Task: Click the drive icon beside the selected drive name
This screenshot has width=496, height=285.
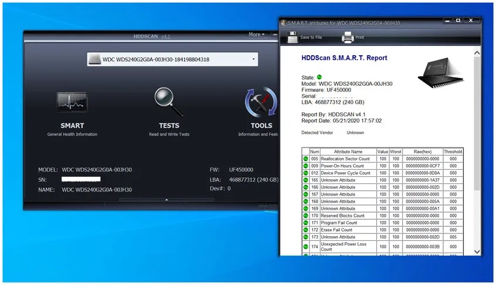Action: [95, 59]
